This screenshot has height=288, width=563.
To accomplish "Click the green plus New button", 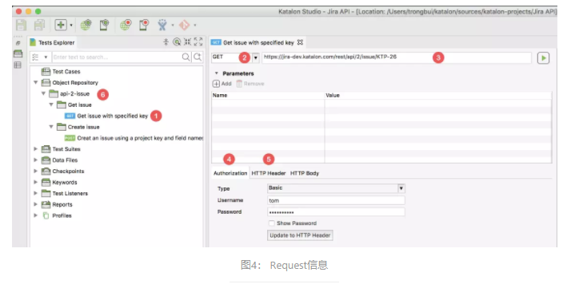I will coord(61,25).
